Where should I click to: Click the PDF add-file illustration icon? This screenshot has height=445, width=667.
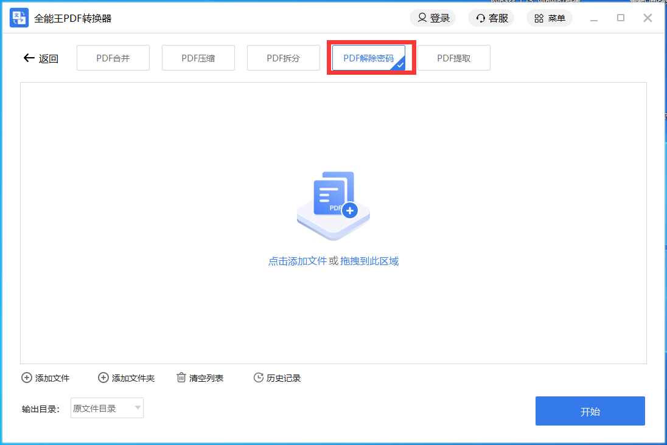(333, 205)
